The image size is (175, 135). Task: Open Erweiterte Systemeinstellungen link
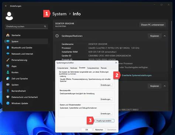(137, 75)
